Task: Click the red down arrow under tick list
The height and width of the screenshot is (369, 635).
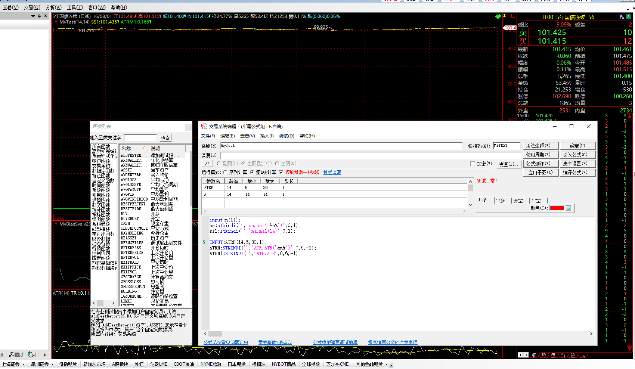Action: point(629,349)
